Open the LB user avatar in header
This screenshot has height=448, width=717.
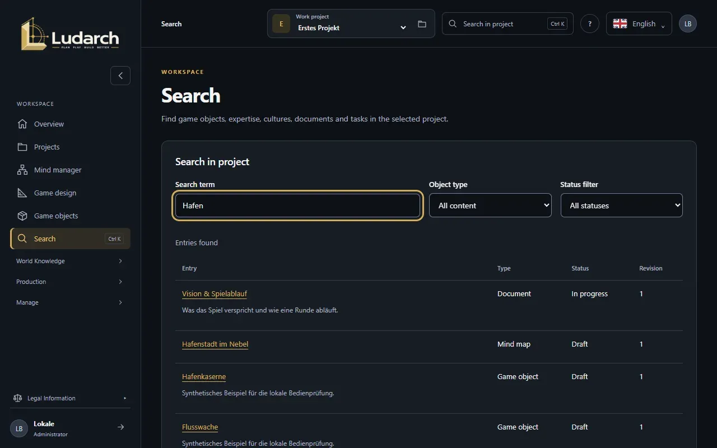click(688, 24)
